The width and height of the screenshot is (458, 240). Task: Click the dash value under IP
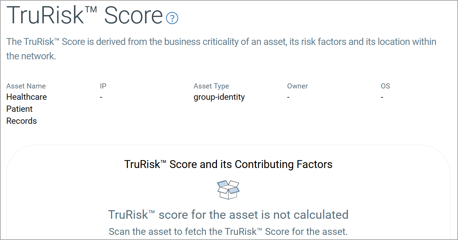pos(101,97)
